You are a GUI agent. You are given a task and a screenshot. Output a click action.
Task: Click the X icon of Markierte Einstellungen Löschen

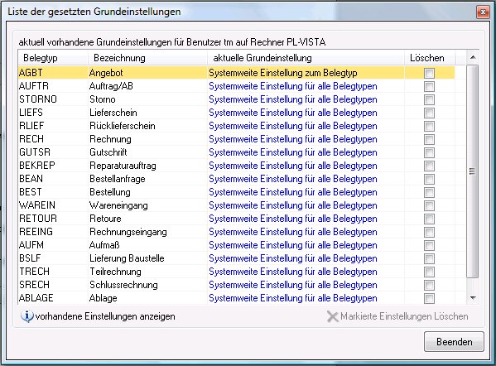pos(332,316)
